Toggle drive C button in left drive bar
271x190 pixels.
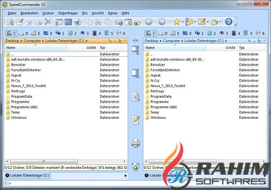point(11,33)
